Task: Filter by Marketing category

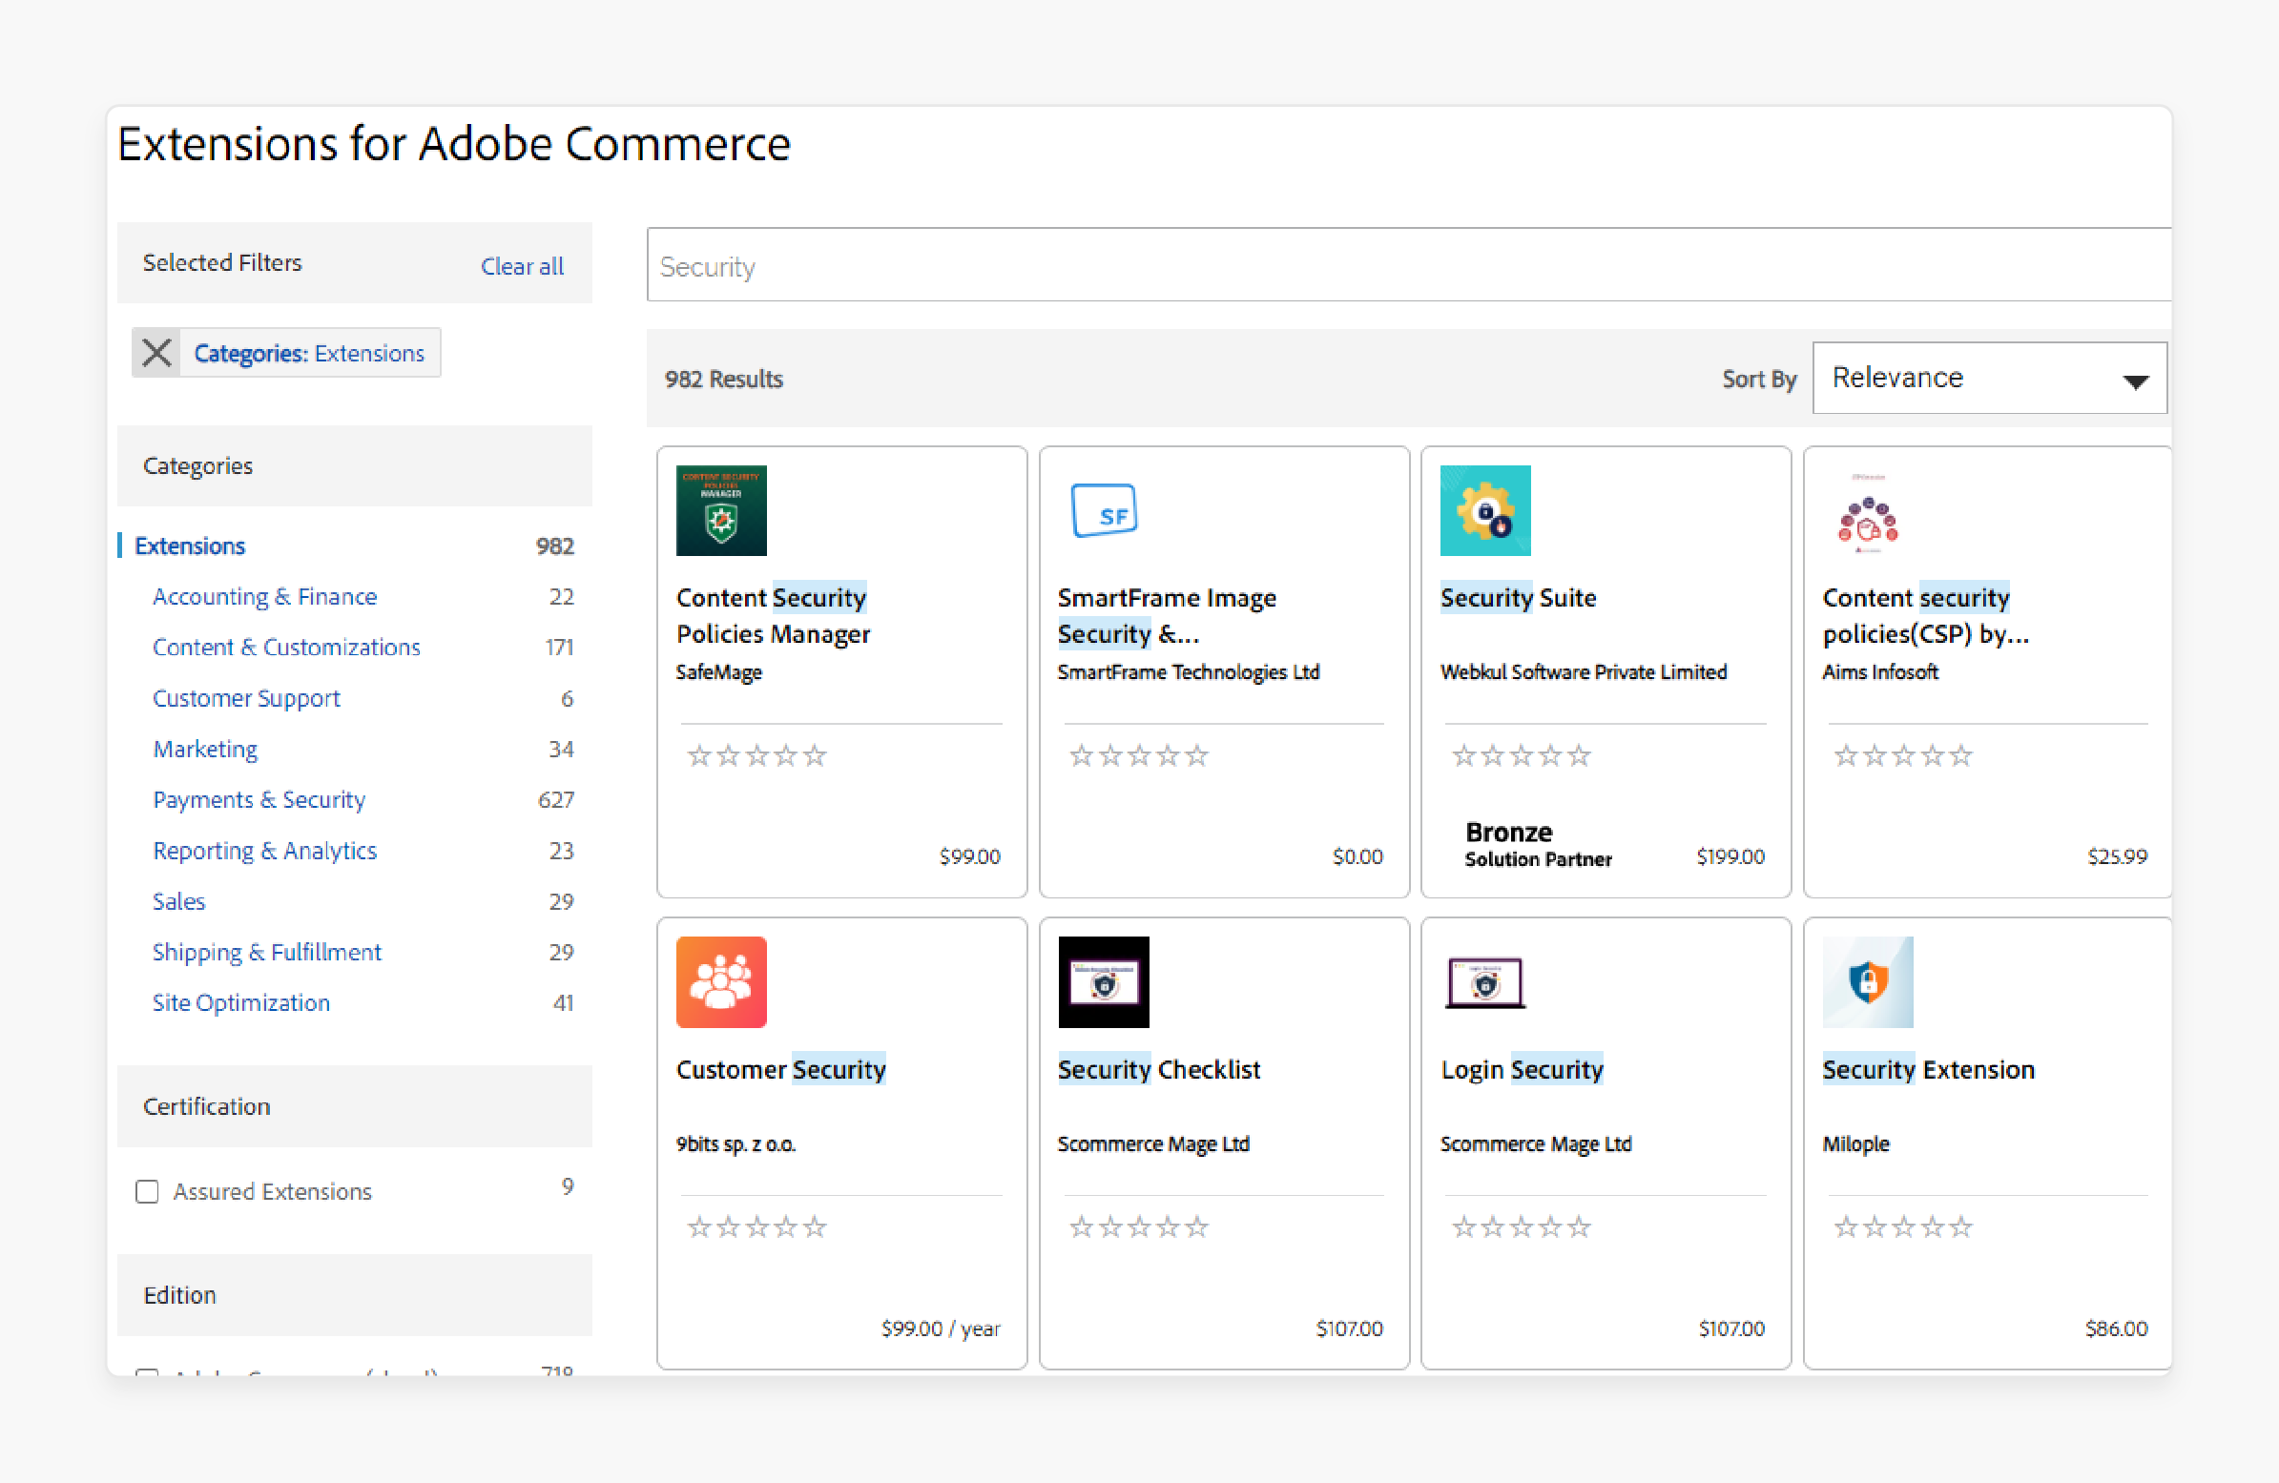Action: [205, 749]
